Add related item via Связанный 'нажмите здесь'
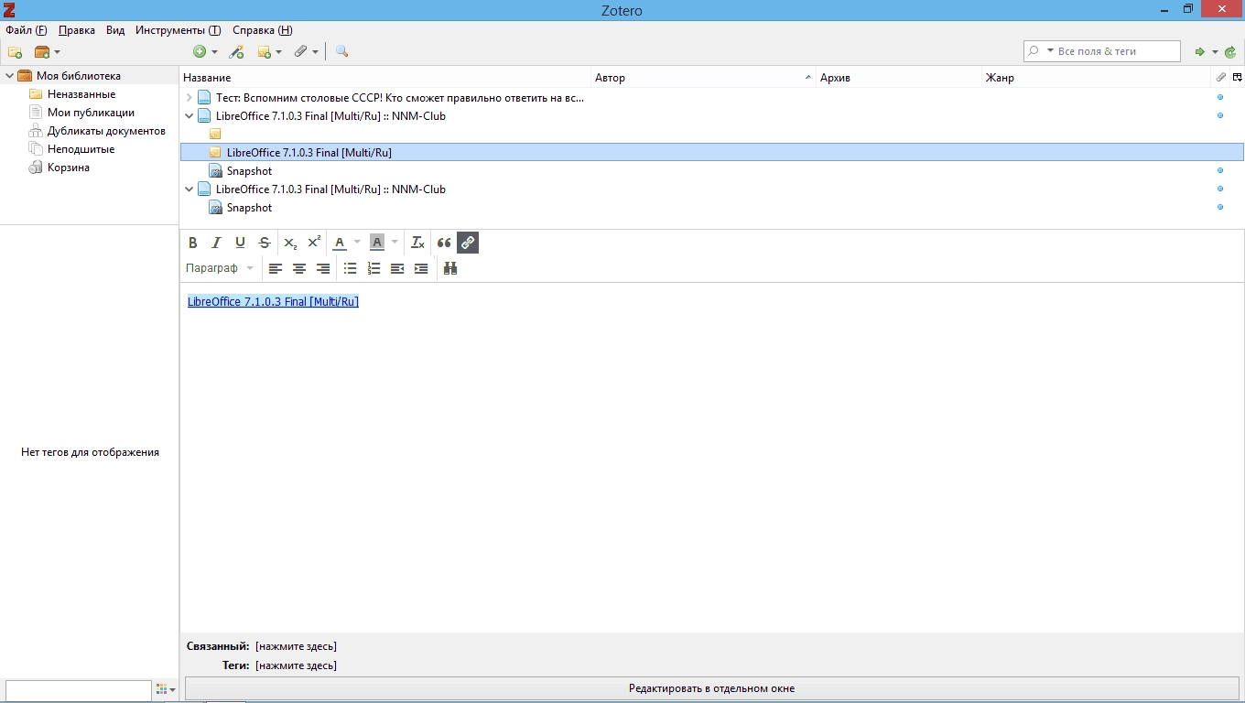This screenshot has width=1245, height=703. click(296, 646)
